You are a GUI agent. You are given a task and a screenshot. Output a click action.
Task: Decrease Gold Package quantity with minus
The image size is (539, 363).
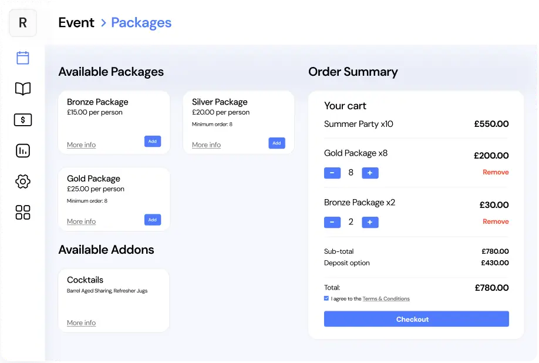332,173
